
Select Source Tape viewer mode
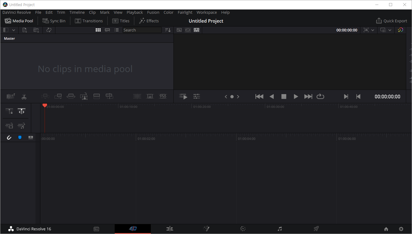[187, 30]
